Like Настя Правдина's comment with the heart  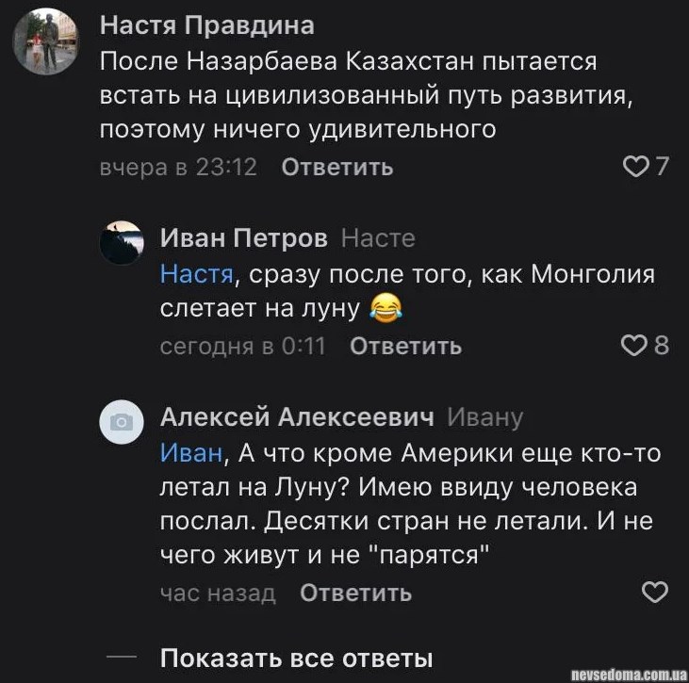click(x=637, y=168)
